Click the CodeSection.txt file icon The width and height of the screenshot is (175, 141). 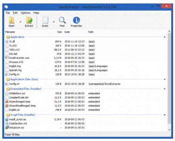pos(7,123)
